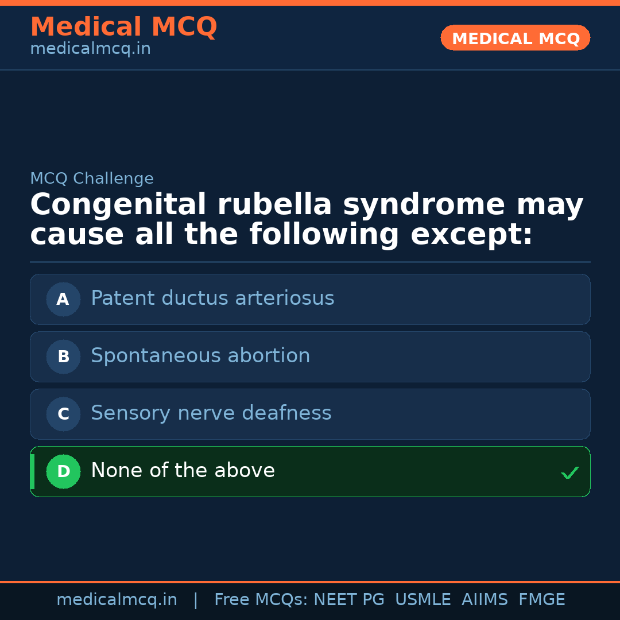Viewport: 620px width, 620px height.
Task: Click the letter A circle badge
Action: point(63,299)
